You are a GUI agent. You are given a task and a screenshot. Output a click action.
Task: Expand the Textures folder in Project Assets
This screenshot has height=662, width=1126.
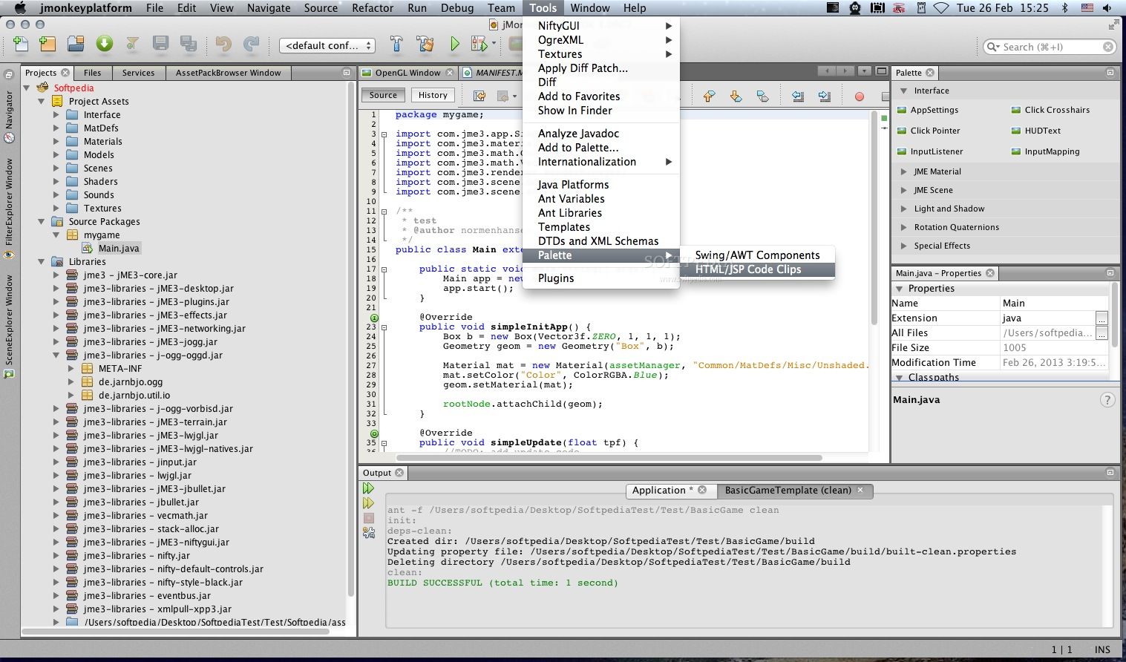pyautogui.click(x=56, y=209)
